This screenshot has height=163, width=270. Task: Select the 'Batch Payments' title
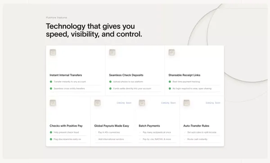149,126
